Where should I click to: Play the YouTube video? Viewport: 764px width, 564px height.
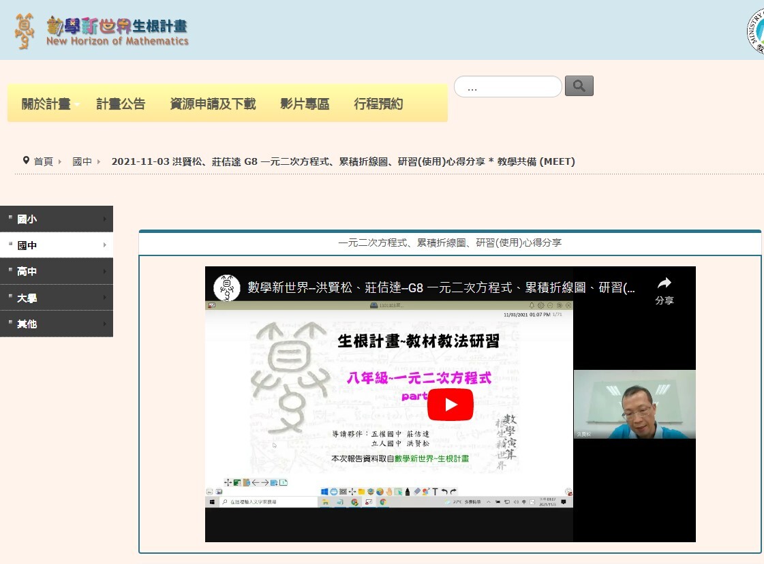tap(450, 405)
